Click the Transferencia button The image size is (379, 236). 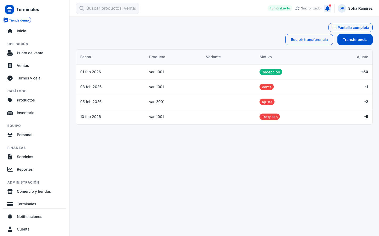pyautogui.click(x=355, y=40)
